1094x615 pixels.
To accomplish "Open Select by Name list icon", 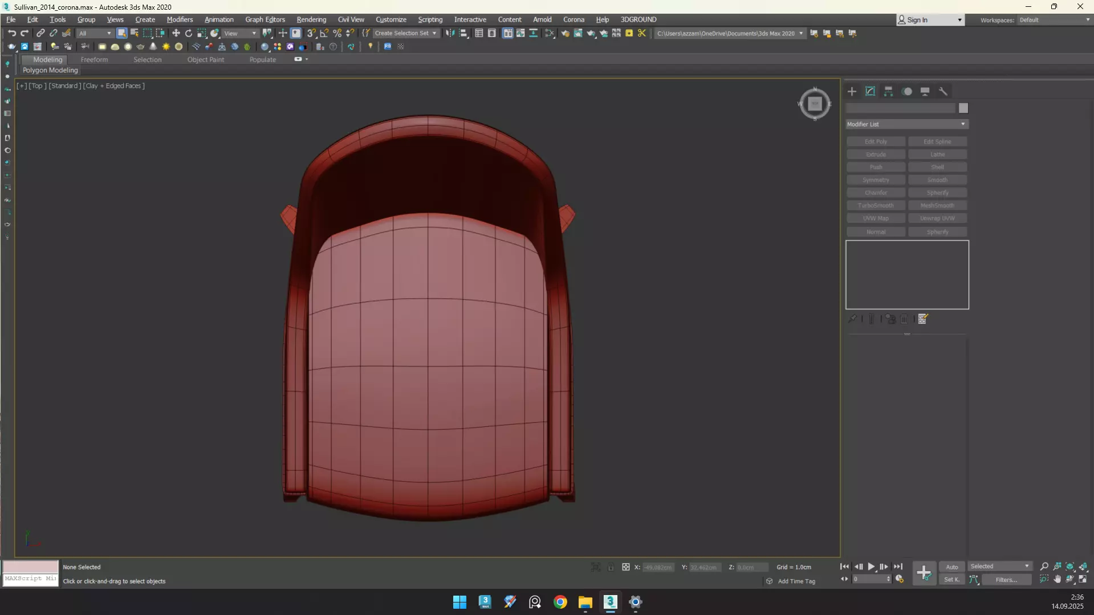I will 135,33.
